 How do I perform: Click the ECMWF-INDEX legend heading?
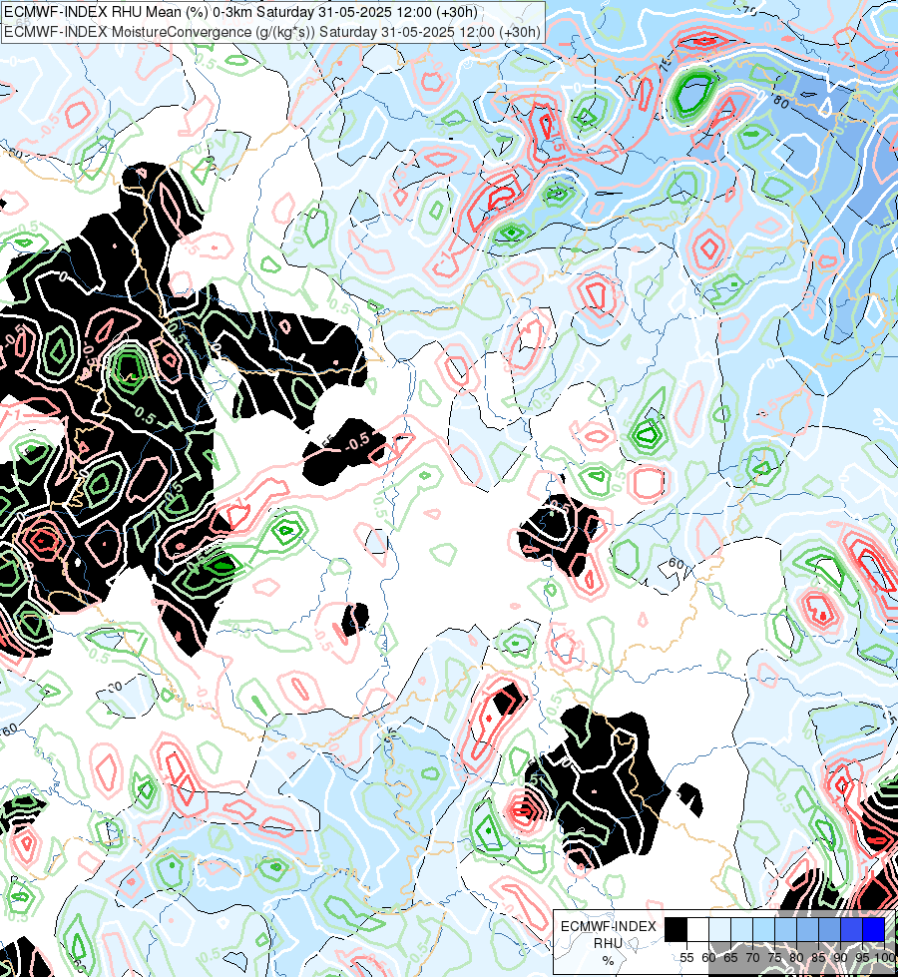click(x=609, y=926)
